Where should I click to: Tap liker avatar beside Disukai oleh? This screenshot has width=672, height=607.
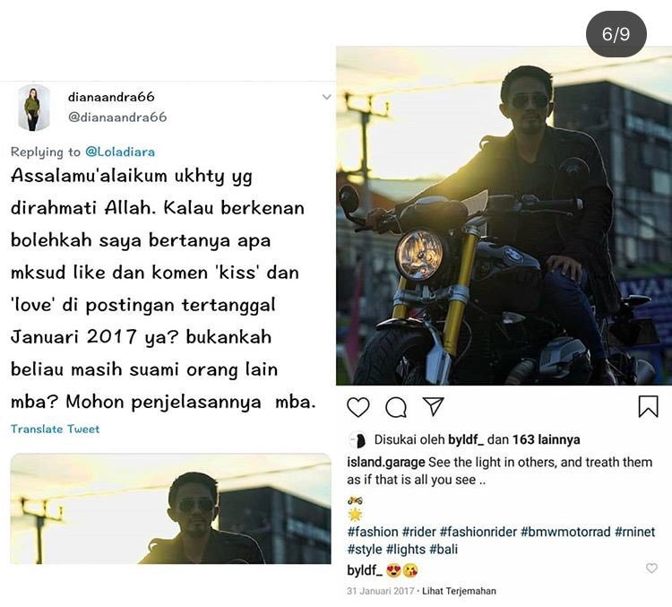click(x=357, y=440)
